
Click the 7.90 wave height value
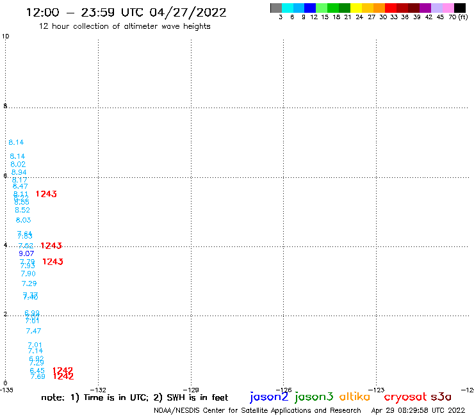click(28, 274)
